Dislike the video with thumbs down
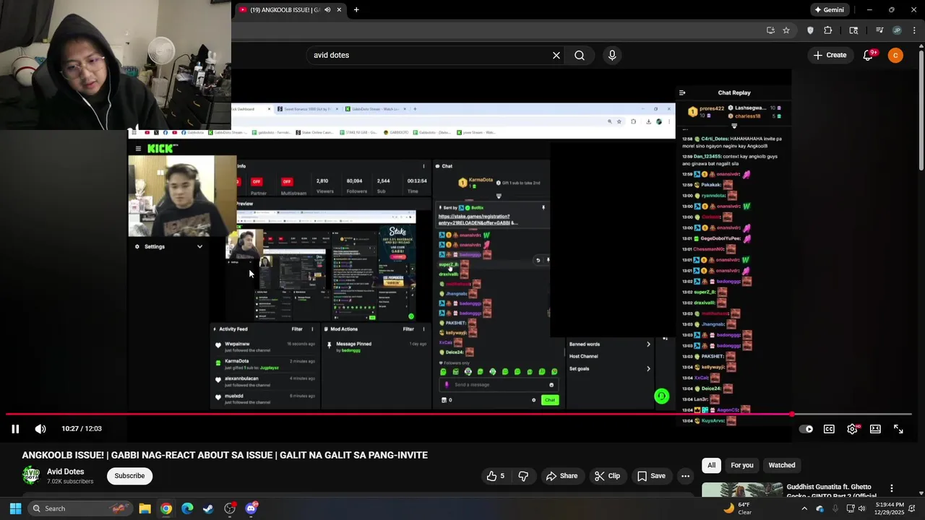Image resolution: width=925 pixels, height=520 pixels. click(x=524, y=476)
